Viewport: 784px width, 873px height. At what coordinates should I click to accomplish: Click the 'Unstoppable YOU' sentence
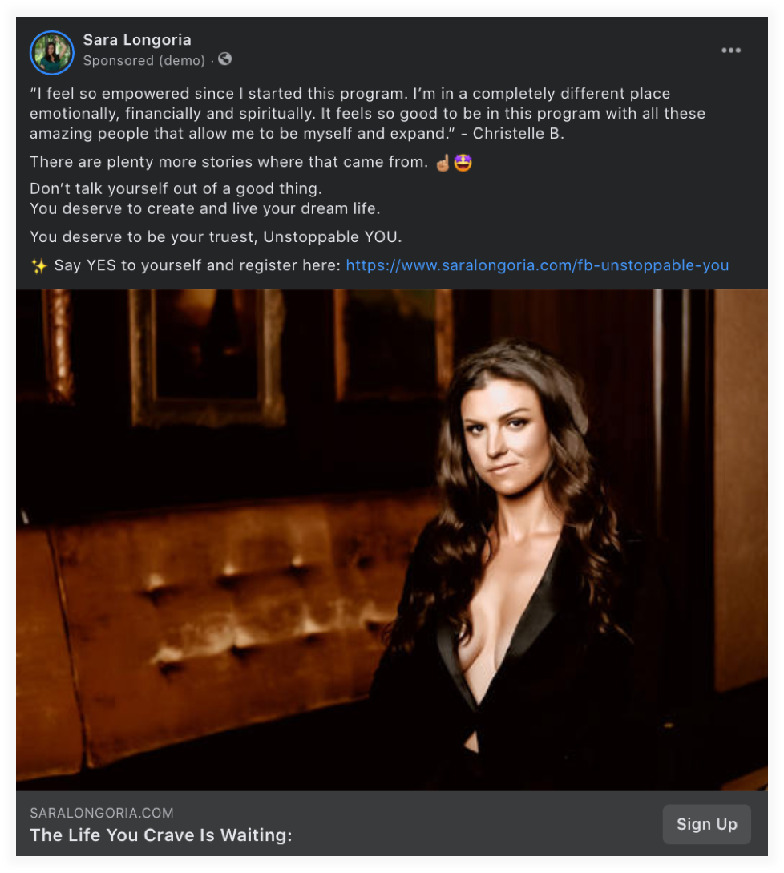tap(216, 237)
